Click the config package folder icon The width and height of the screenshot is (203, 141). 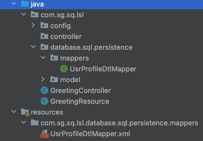click(44, 26)
